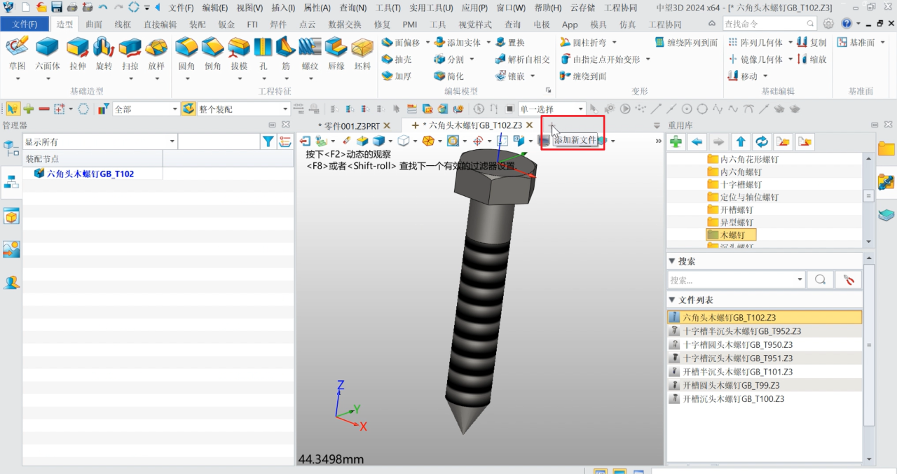Open the 全部 filter dropdown

coord(175,109)
